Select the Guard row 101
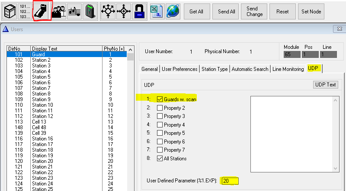Screen dimensions: 346x191 67,54
